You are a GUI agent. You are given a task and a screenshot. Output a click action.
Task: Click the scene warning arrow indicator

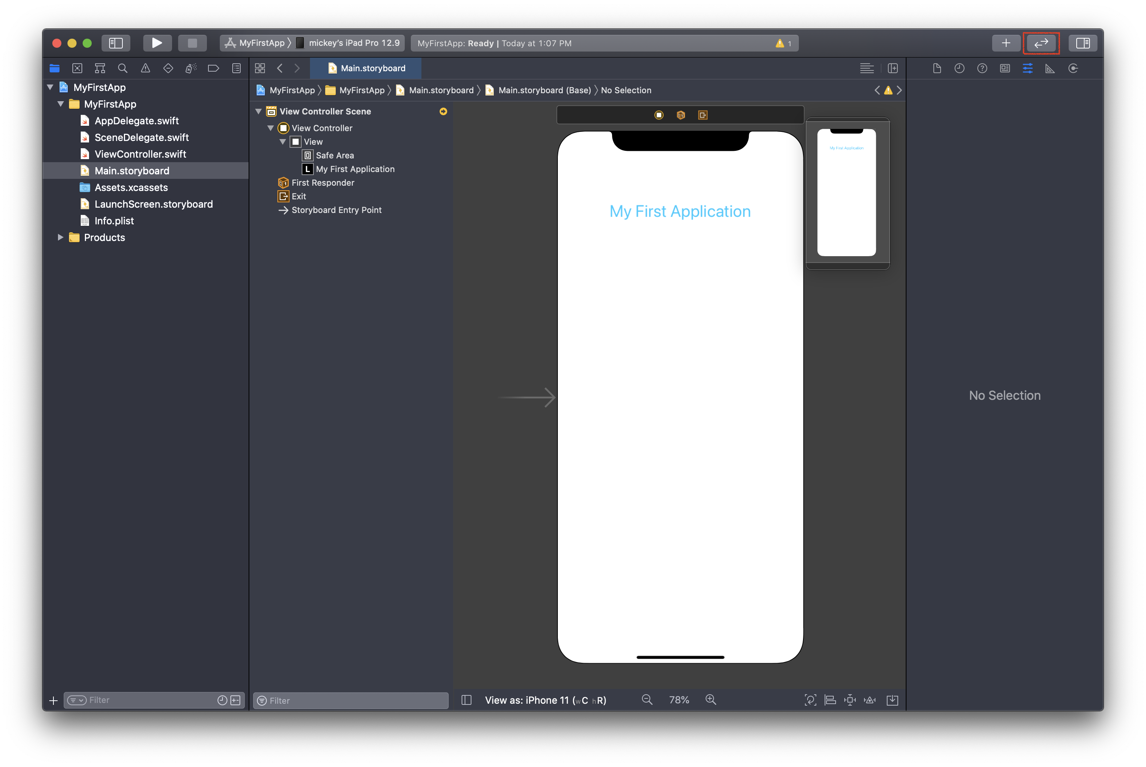pos(443,111)
